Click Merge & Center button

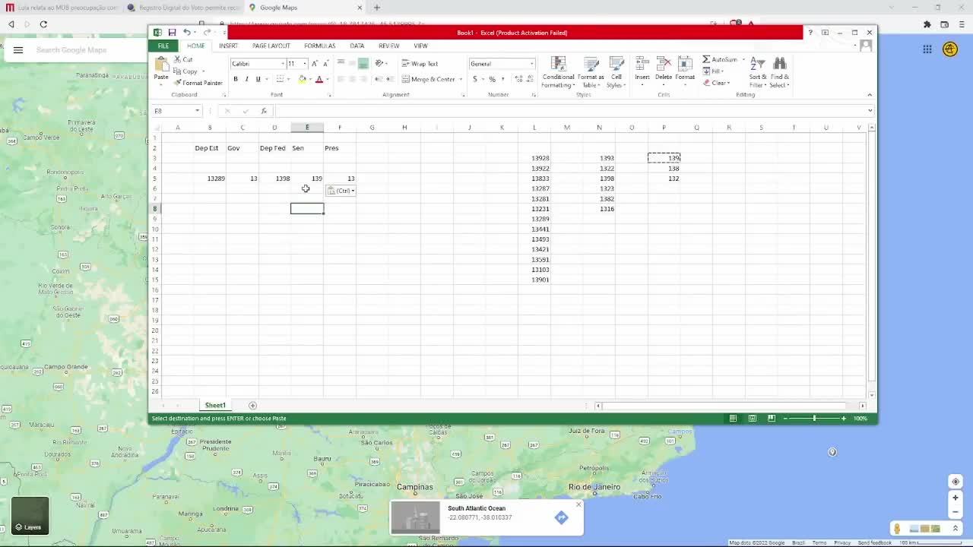pyautogui.click(x=429, y=79)
